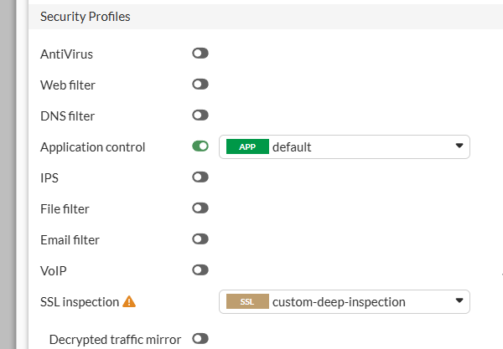503x349 pixels.
Task: Open the SSL inspection profile dropdown
Action: (344, 301)
